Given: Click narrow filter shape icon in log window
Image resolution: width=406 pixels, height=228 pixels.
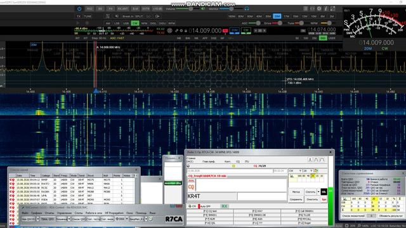Looking at the screenshot, I should tap(310, 160).
